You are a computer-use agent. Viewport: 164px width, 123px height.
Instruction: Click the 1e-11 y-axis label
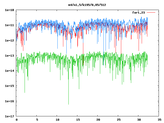pyautogui.click(x=9, y=25)
